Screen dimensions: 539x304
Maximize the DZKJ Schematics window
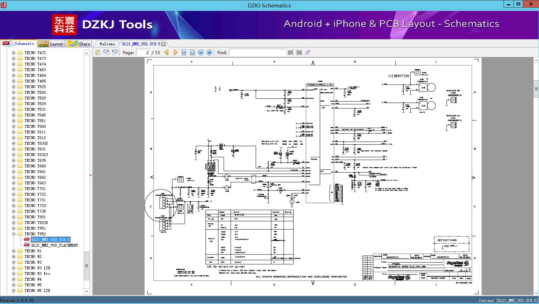[x=518, y=4]
